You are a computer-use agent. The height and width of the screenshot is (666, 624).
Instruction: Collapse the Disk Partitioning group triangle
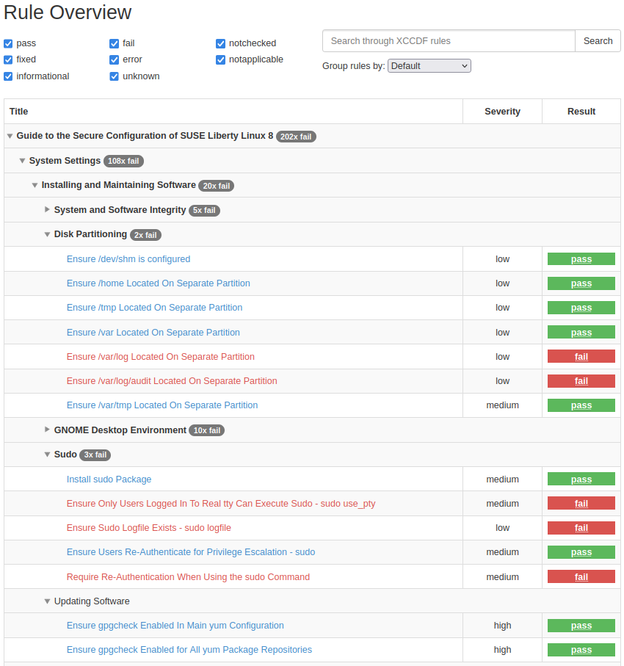[x=48, y=234]
